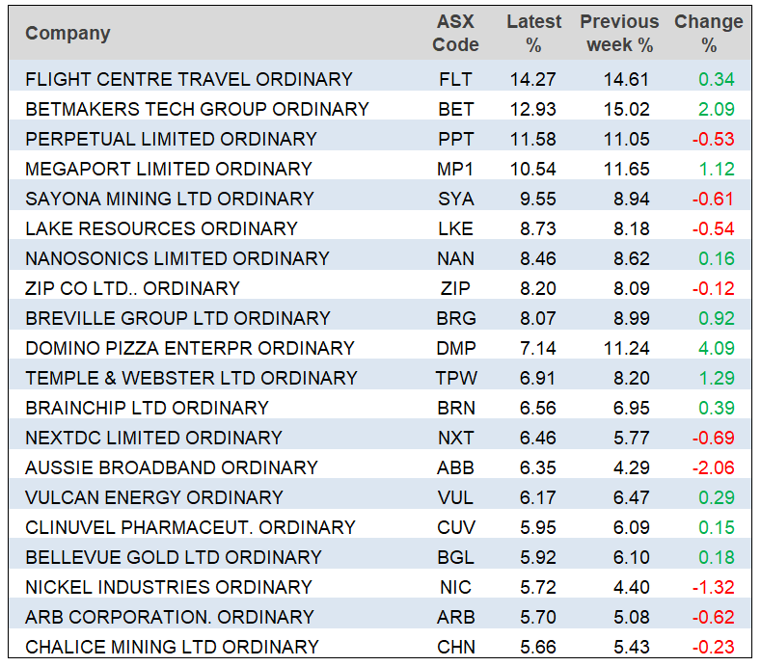
Task: Click the Change % column header
Action: click(709, 34)
